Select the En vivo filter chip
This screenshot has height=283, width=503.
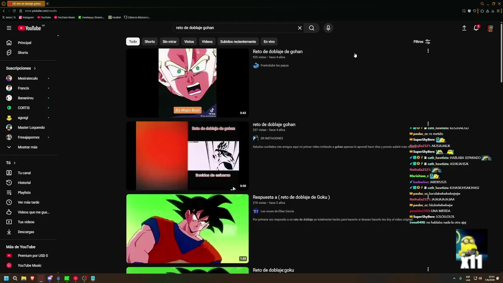269,42
